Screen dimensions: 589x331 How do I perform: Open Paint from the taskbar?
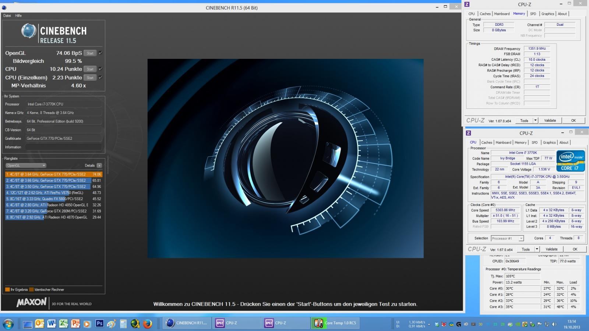111,324
